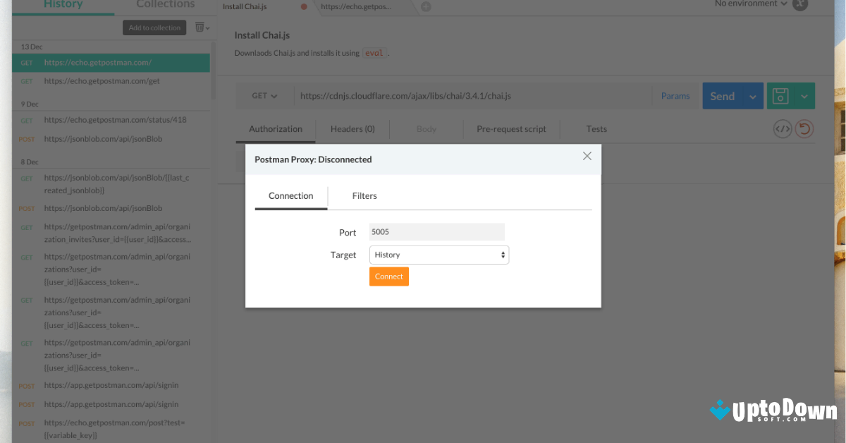Show request Params
This screenshot has width=846, height=443.
pos(675,95)
